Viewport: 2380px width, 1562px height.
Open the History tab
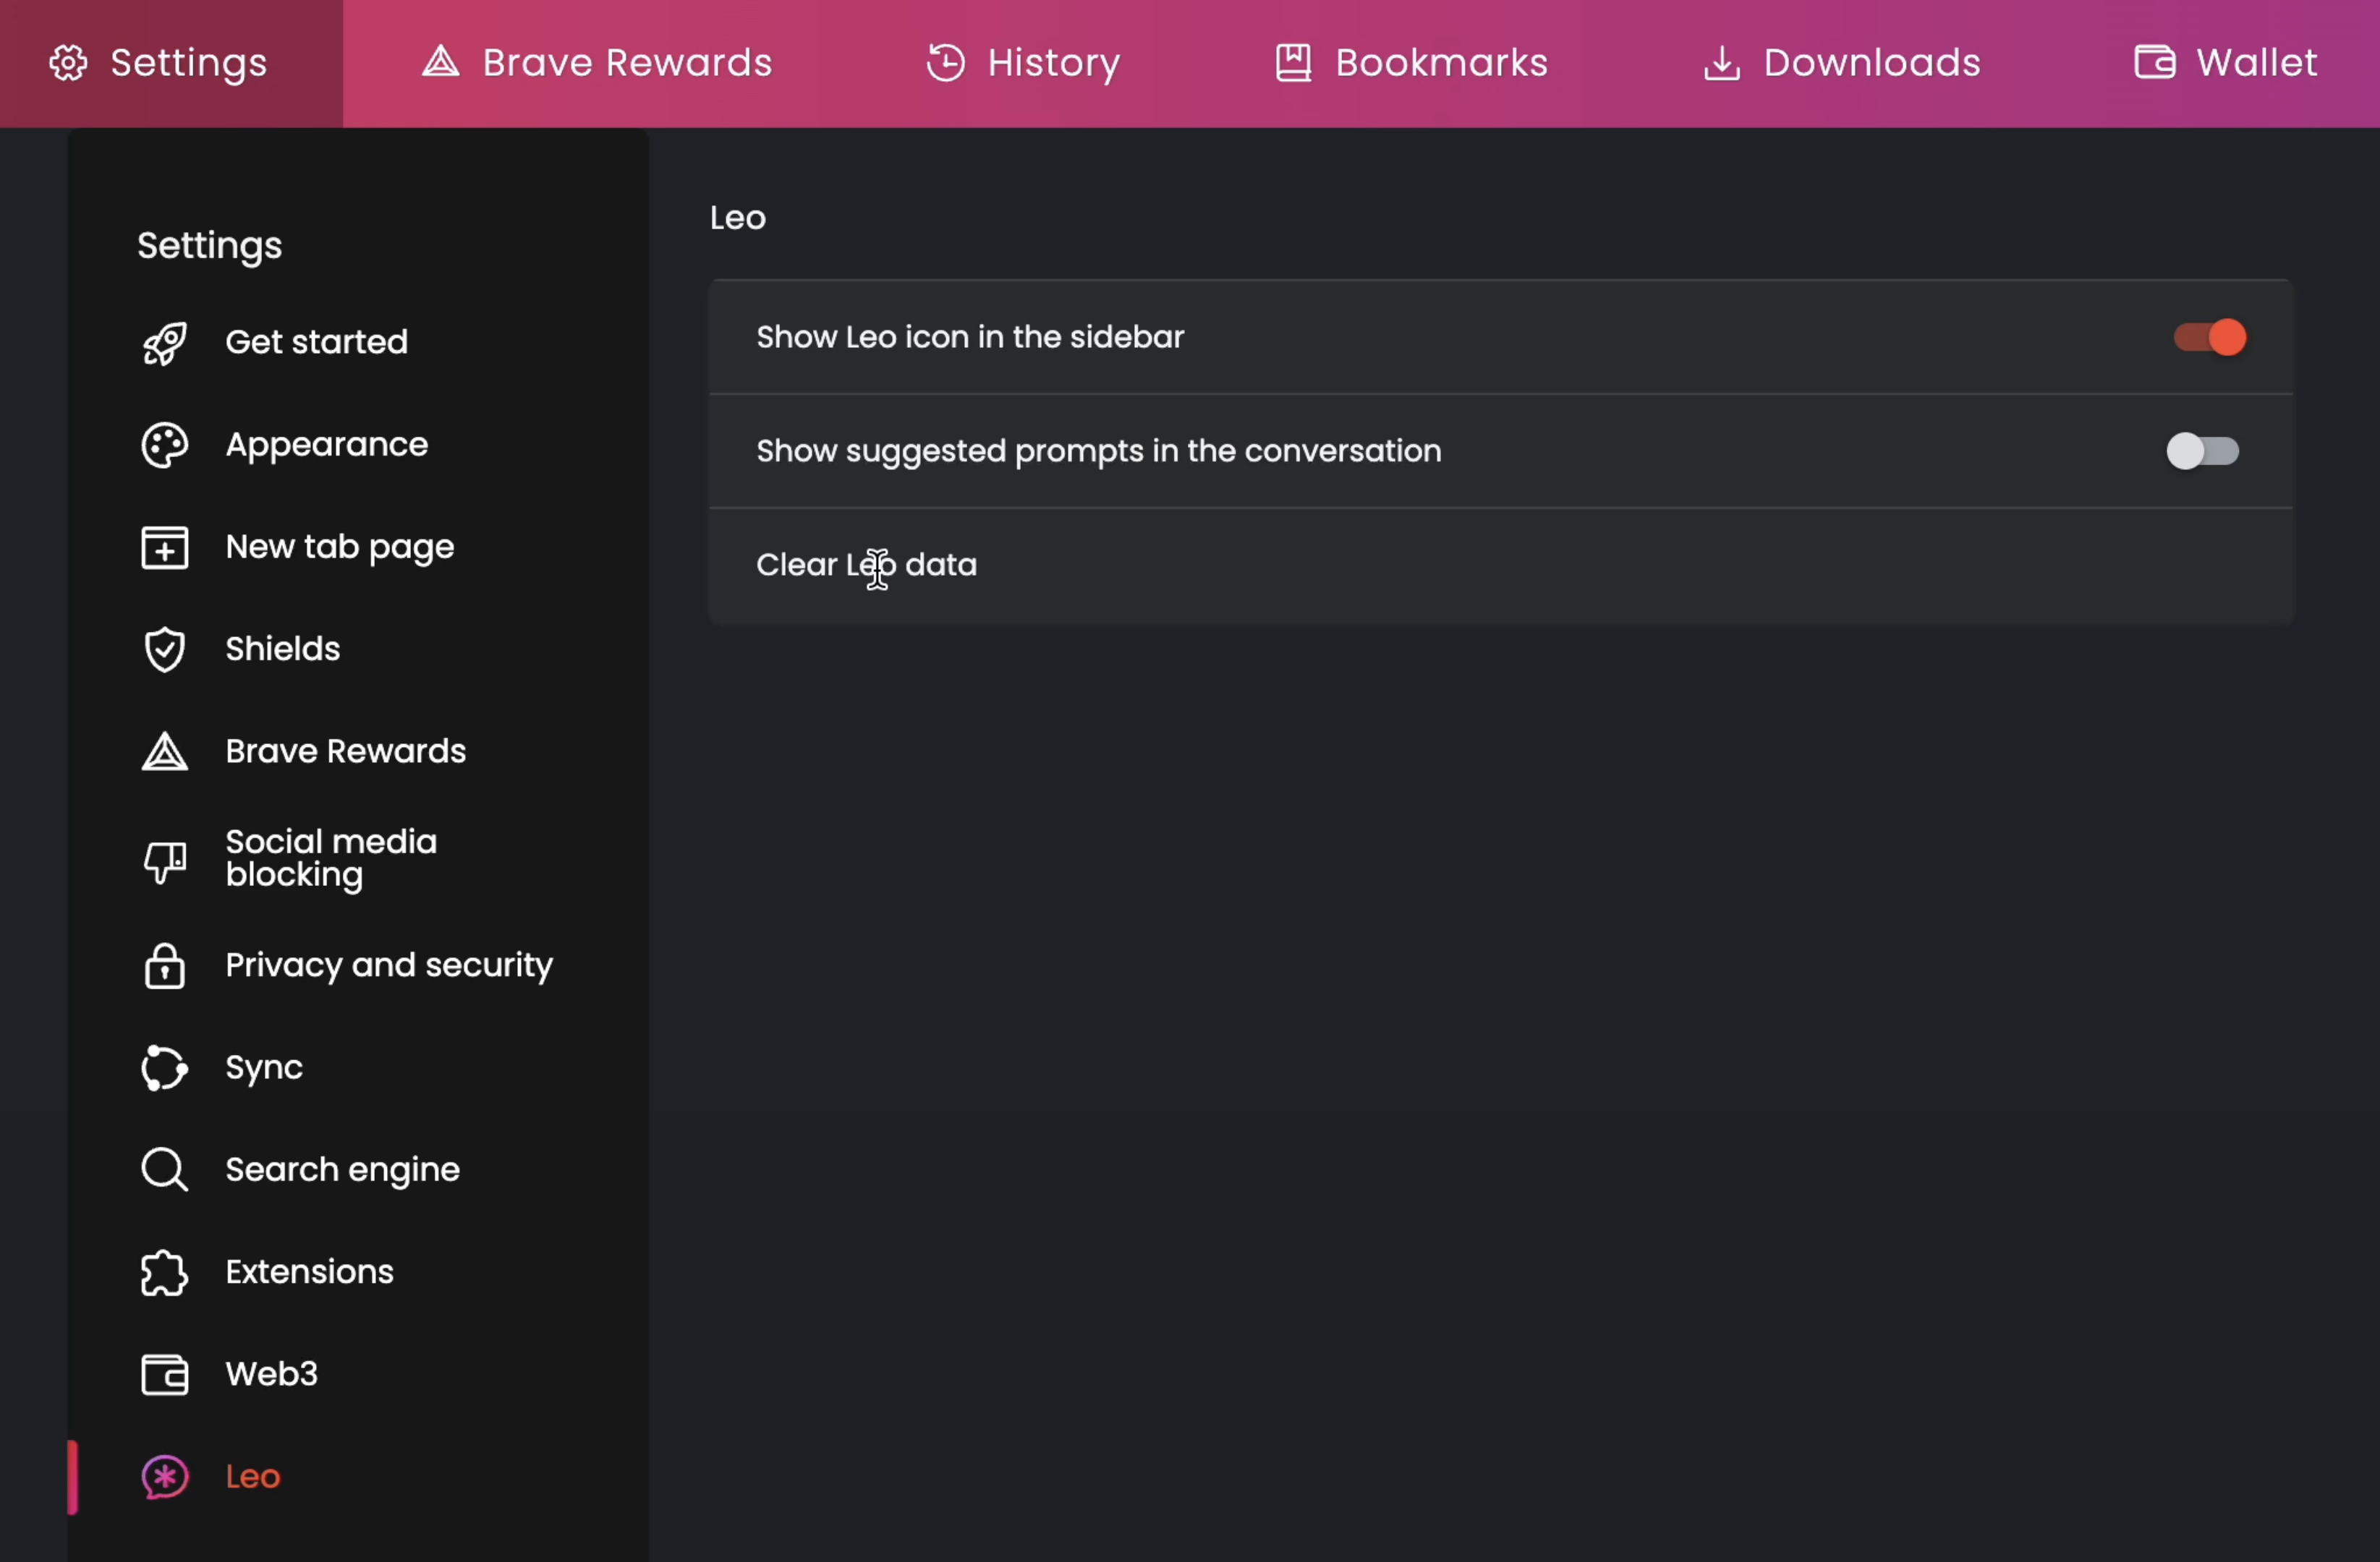pyautogui.click(x=1022, y=62)
